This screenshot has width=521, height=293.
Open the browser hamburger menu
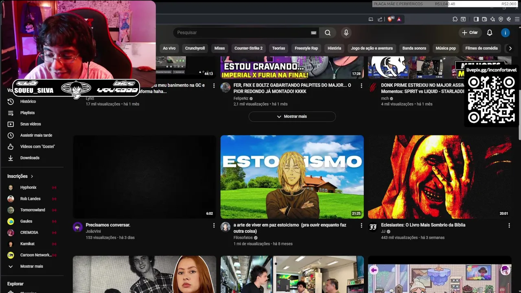point(517,19)
